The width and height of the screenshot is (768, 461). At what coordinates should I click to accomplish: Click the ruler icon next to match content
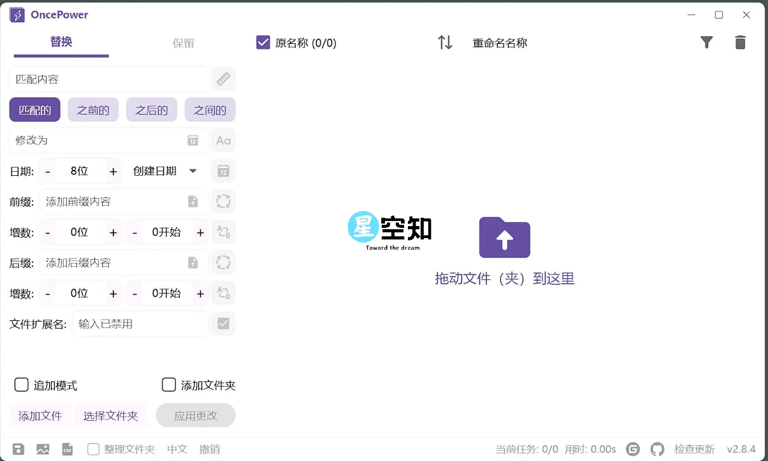point(223,79)
